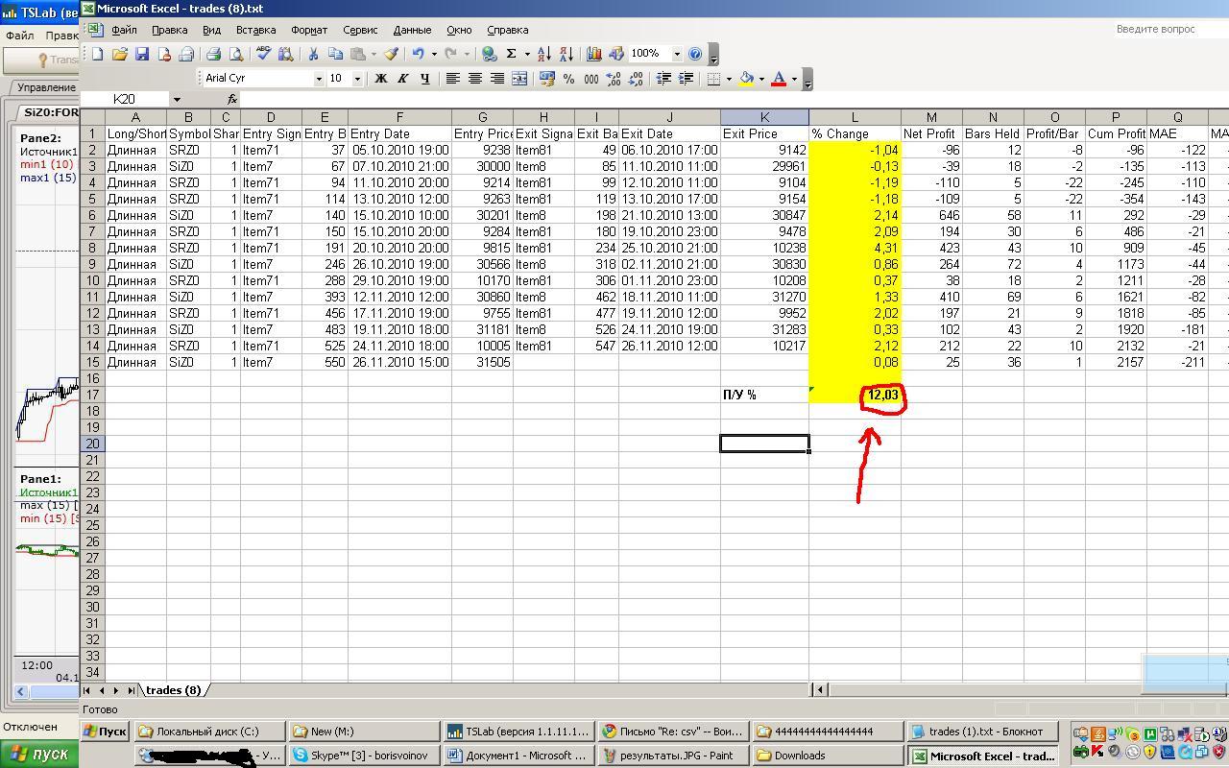Toggle italic formatting button

(x=402, y=79)
